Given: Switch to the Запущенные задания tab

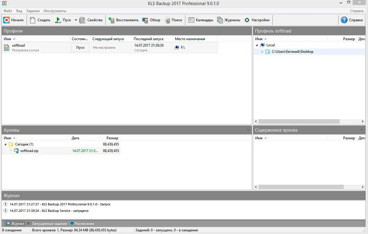Looking at the screenshot, I should click(x=47, y=224).
